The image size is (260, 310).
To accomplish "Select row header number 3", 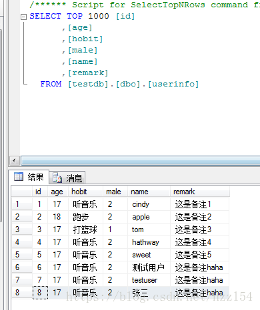I will (x=22, y=230).
